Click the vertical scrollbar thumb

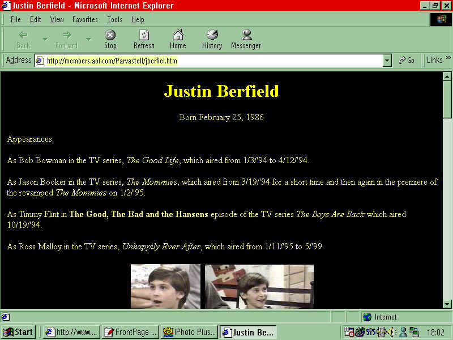(x=447, y=99)
